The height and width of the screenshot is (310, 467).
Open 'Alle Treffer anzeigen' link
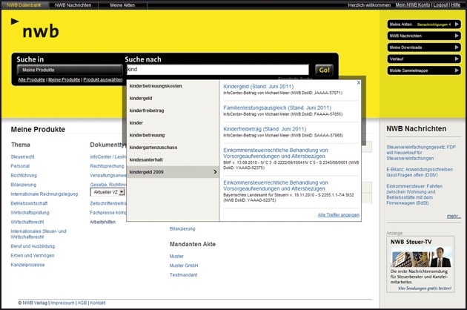point(338,214)
